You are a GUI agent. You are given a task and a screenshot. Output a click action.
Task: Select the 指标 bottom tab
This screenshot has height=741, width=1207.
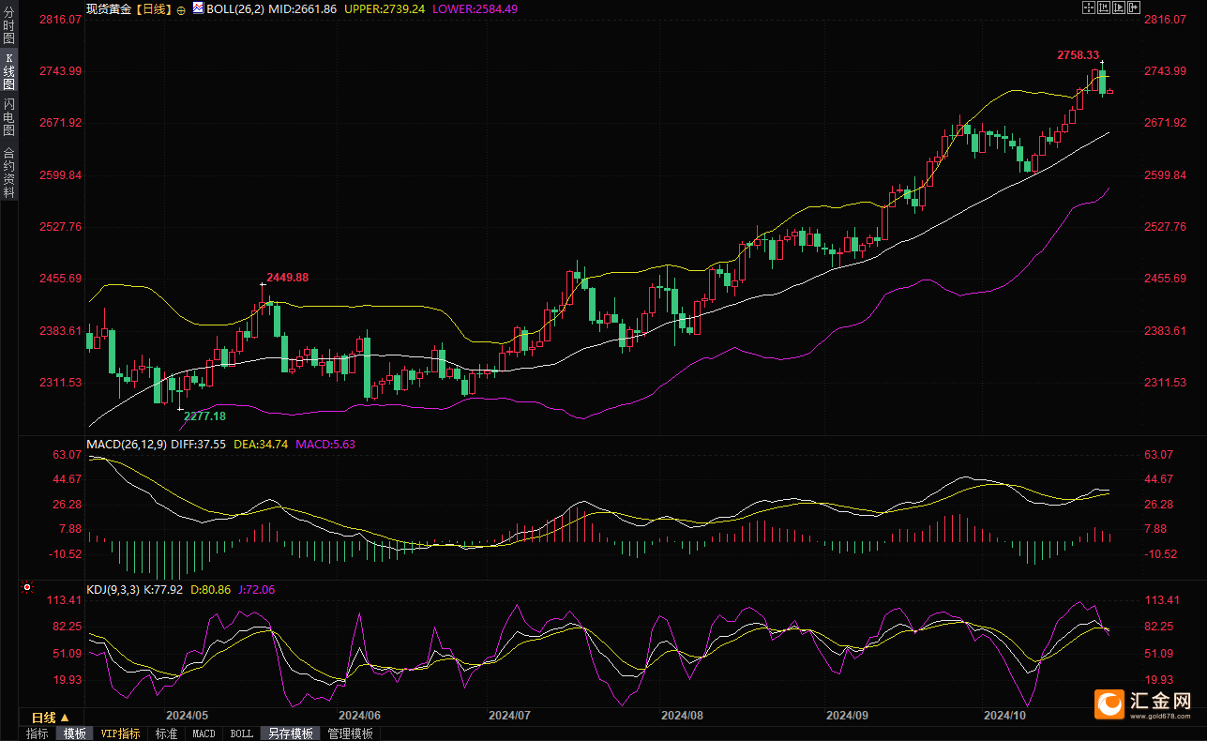[38, 733]
